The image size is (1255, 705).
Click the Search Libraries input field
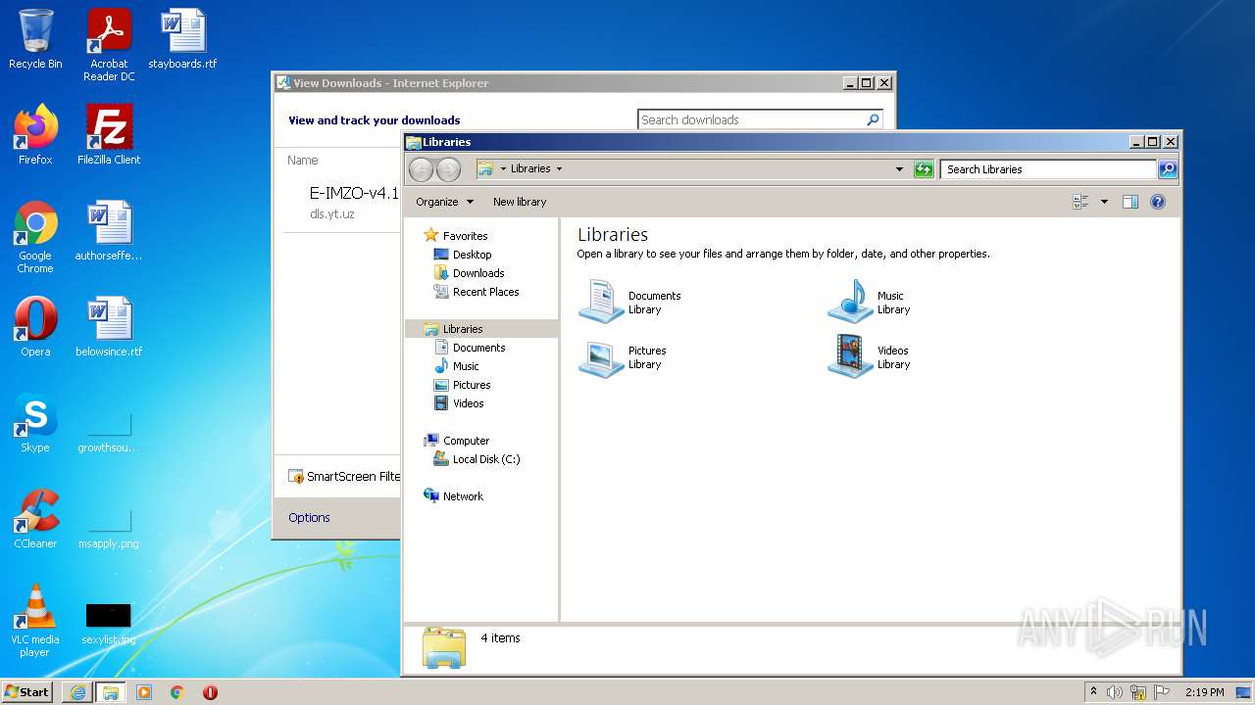(1048, 169)
